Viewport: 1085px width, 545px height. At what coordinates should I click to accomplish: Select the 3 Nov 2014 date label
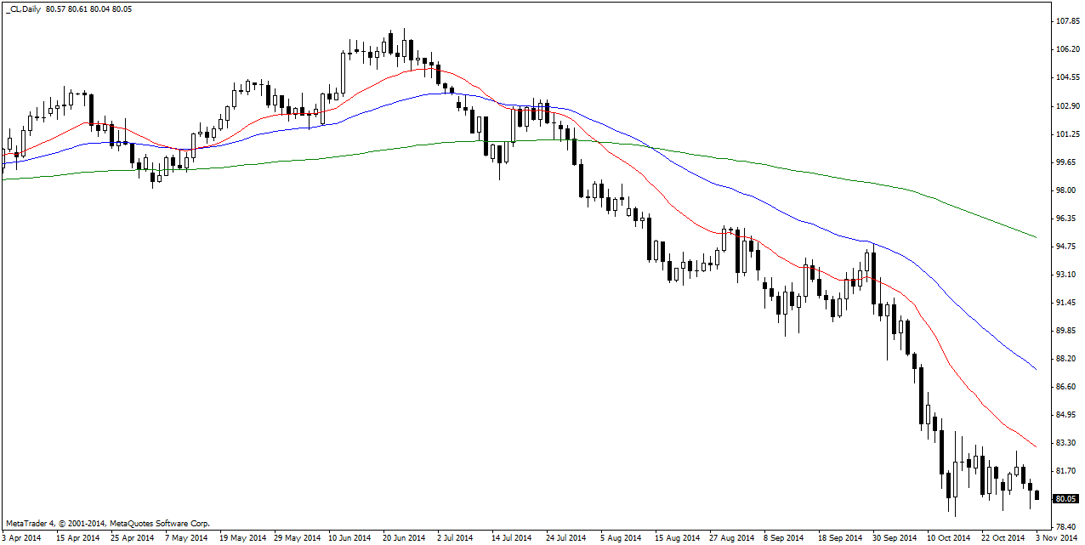[x=1057, y=538]
